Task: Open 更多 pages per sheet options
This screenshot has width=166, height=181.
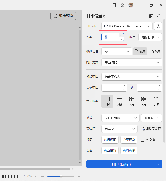Action: 156,101
